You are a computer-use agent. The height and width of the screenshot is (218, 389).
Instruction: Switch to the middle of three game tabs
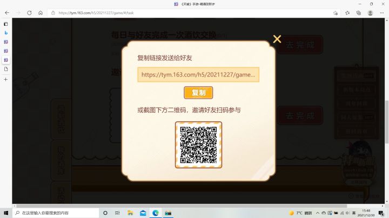click(6, 51)
